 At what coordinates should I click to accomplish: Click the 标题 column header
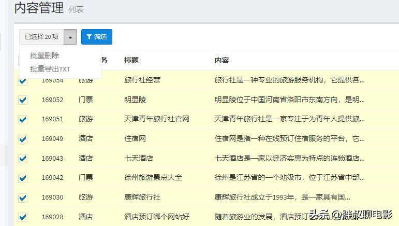point(131,60)
